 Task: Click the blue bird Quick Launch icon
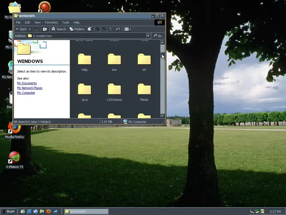click(55, 211)
